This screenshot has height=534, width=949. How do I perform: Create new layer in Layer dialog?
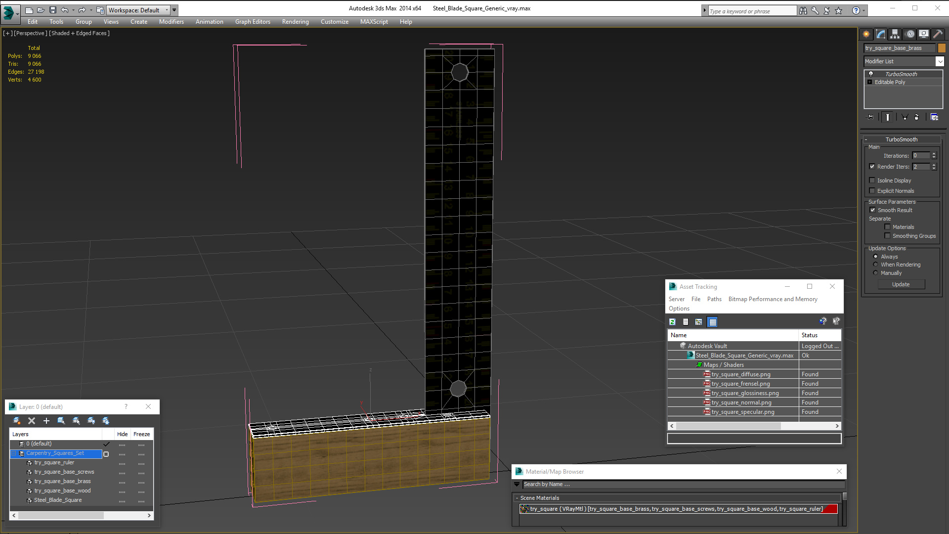(17, 421)
